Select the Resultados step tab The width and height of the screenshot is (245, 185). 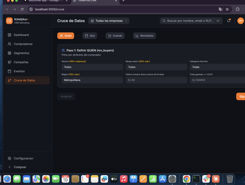pyautogui.click(x=145, y=36)
